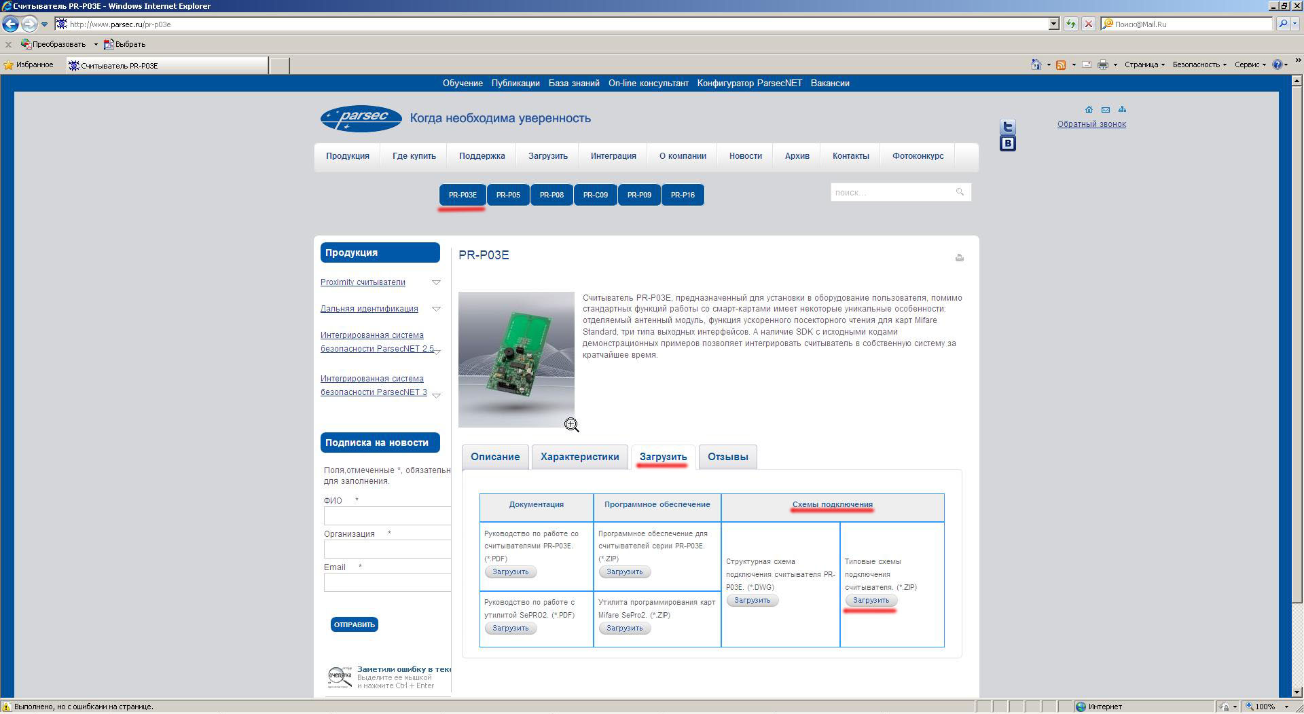Select the PR-P05 model button

[508, 195]
